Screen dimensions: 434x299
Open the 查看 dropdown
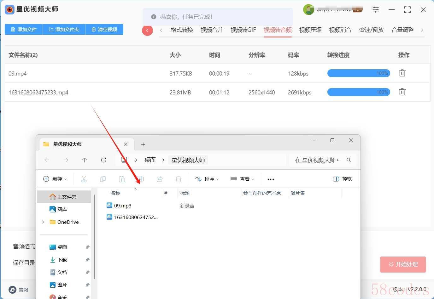pos(242,179)
